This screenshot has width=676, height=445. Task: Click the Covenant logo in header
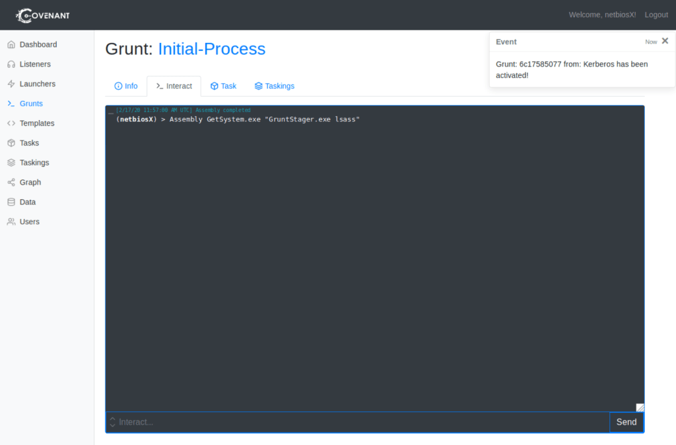tap(43, 15)
